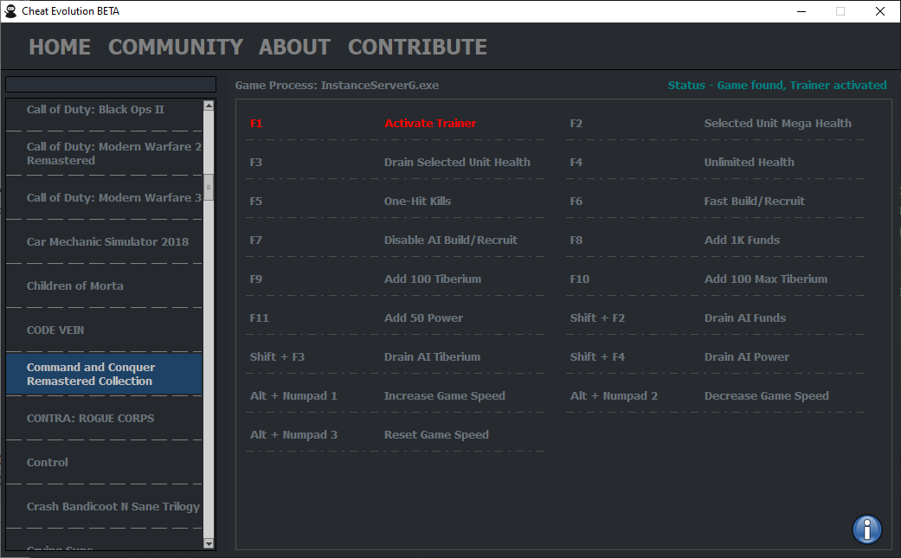
Task: Select Command and Conquer Remastered Collection
Action: point(104,375)
